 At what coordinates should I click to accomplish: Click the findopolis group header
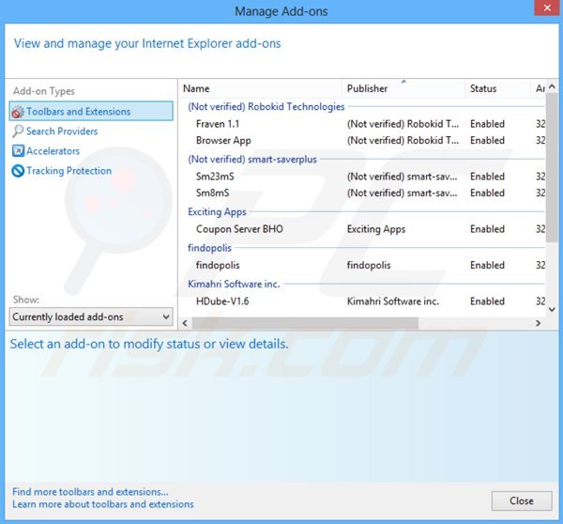click(x=209, y=248)
